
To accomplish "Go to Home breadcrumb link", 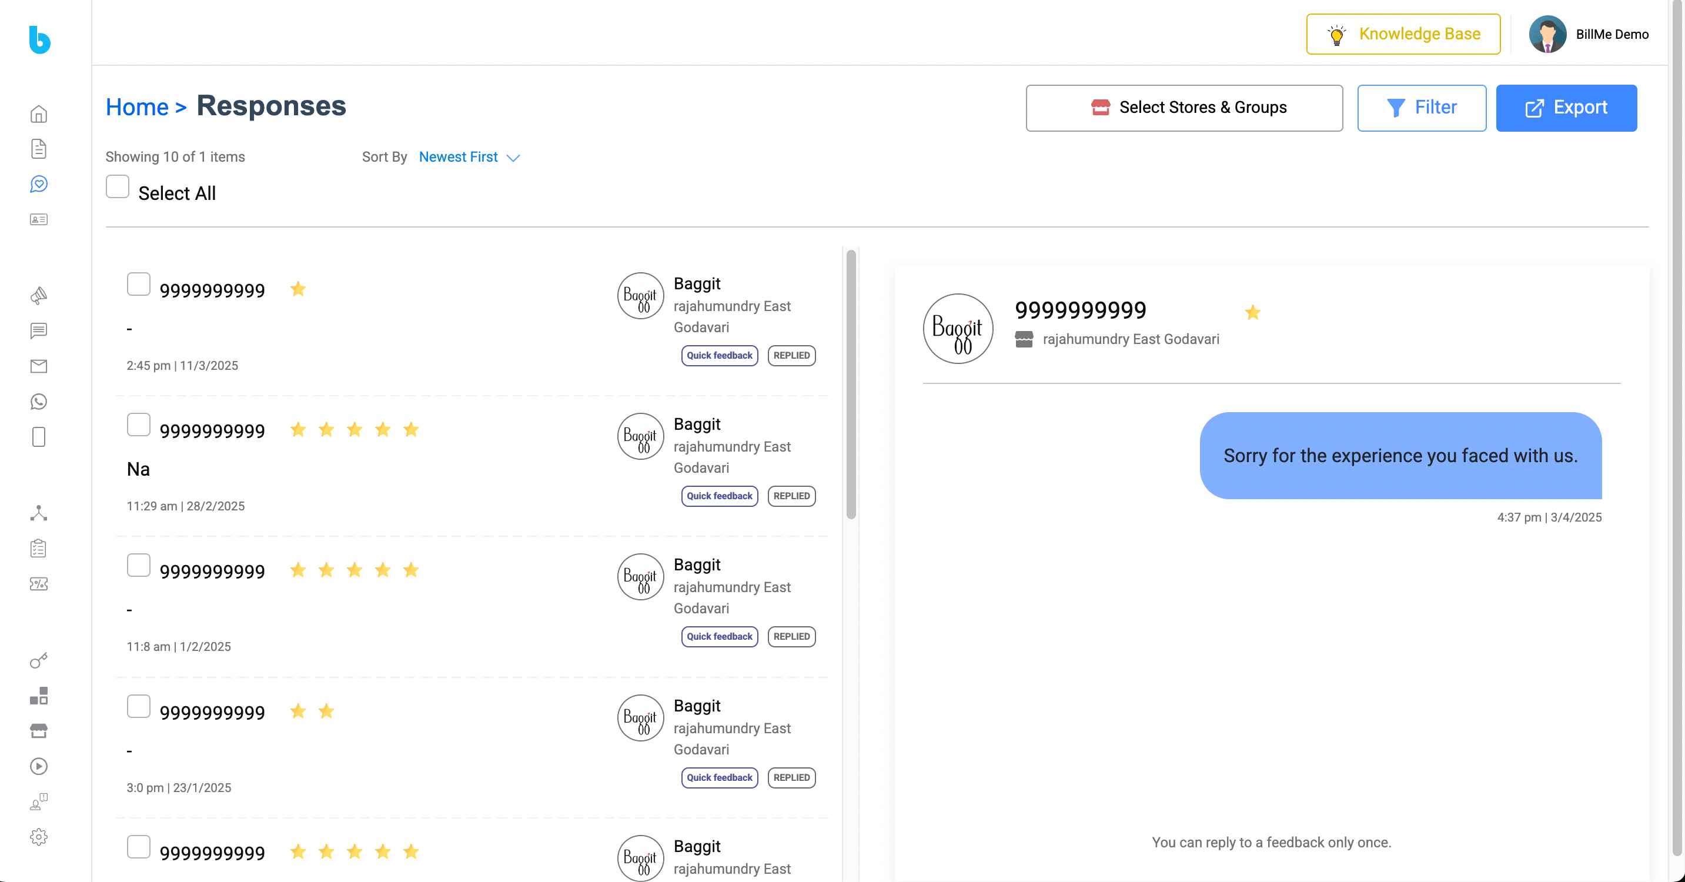I will [x=137, y=106].
